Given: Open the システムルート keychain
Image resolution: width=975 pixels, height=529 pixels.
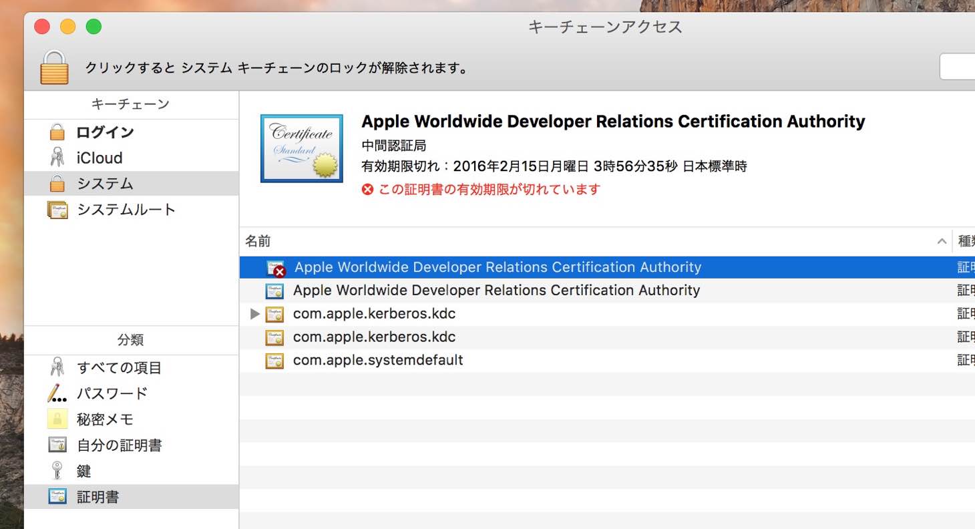Looking at the screenshot, I should pos(132,210).
